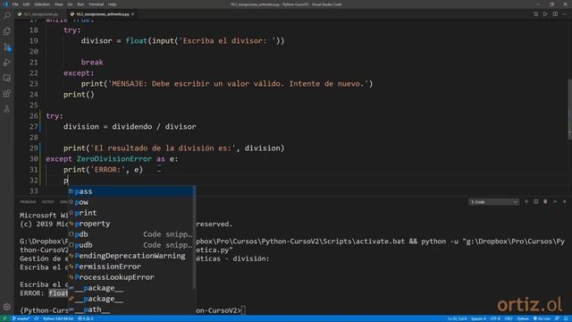Close the terminal panel
This screenshot has height=322, width=572.
click(564, 201)
